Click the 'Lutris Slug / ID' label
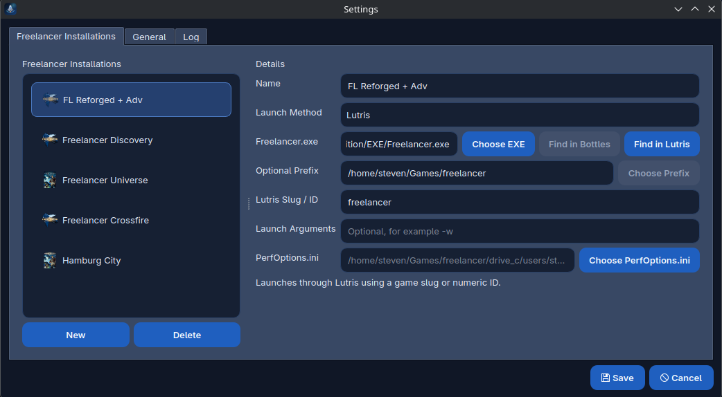This screenshot has height=397, width=722. [287, 200]
